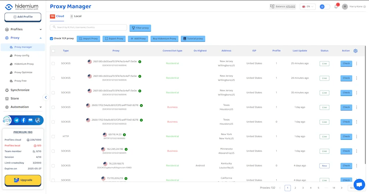
Task: Open the Telegram contact icon
Action: [17, 120]
